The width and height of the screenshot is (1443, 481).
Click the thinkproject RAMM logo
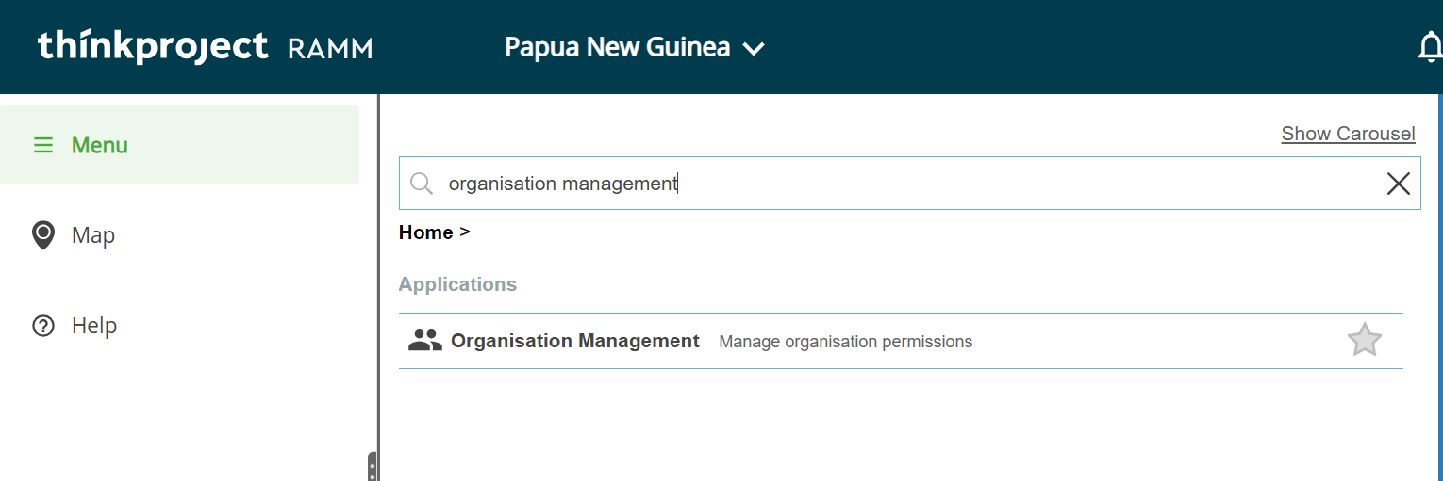click(205, 47)
